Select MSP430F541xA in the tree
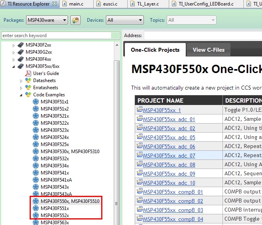Image resolution: width=262 pixels, height=225 pixels. point(56,180)
